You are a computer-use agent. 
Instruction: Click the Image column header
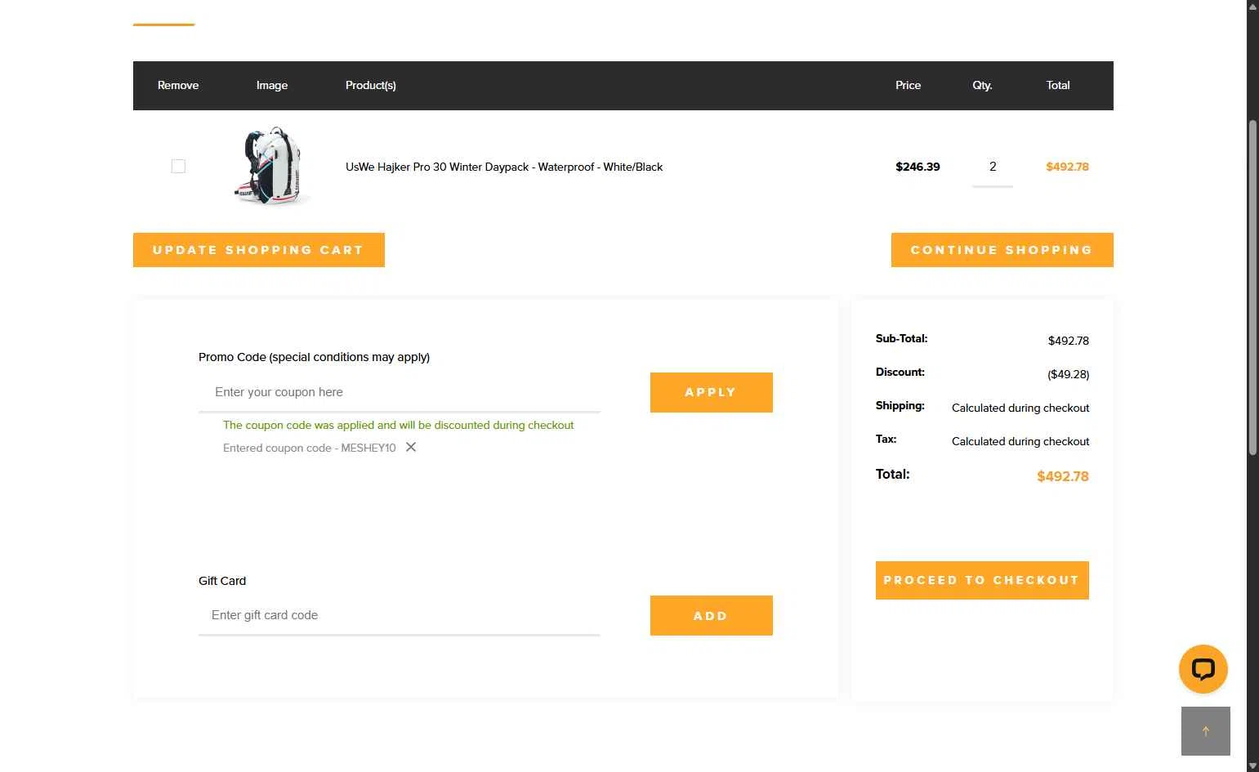point(272,85)
